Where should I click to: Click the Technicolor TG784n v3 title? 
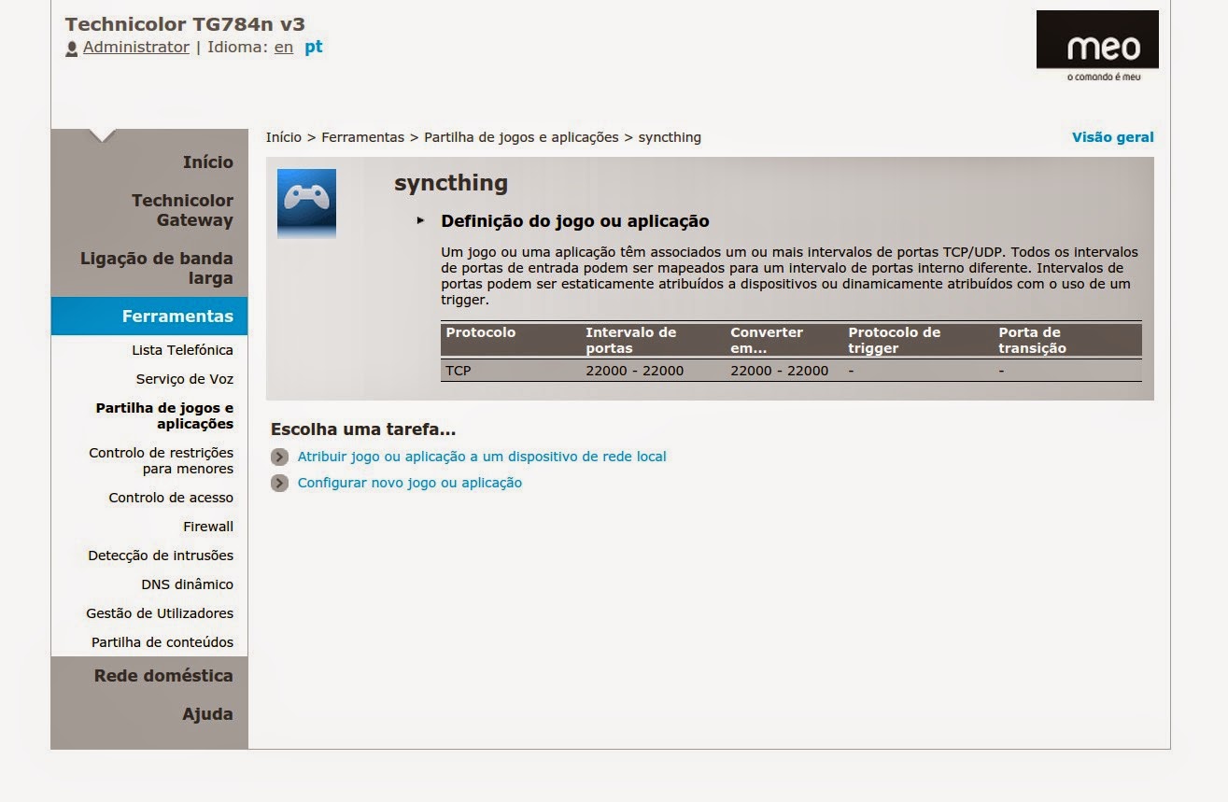click(x=185, y=24)
